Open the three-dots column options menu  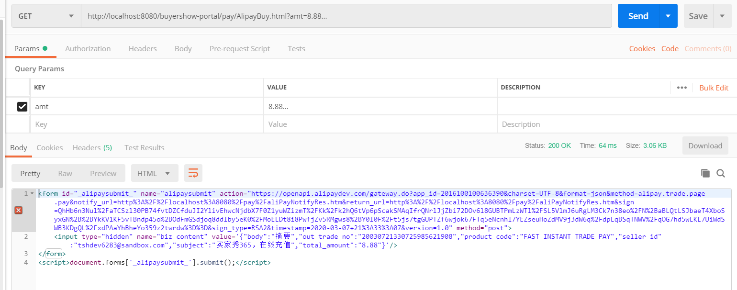682,88
